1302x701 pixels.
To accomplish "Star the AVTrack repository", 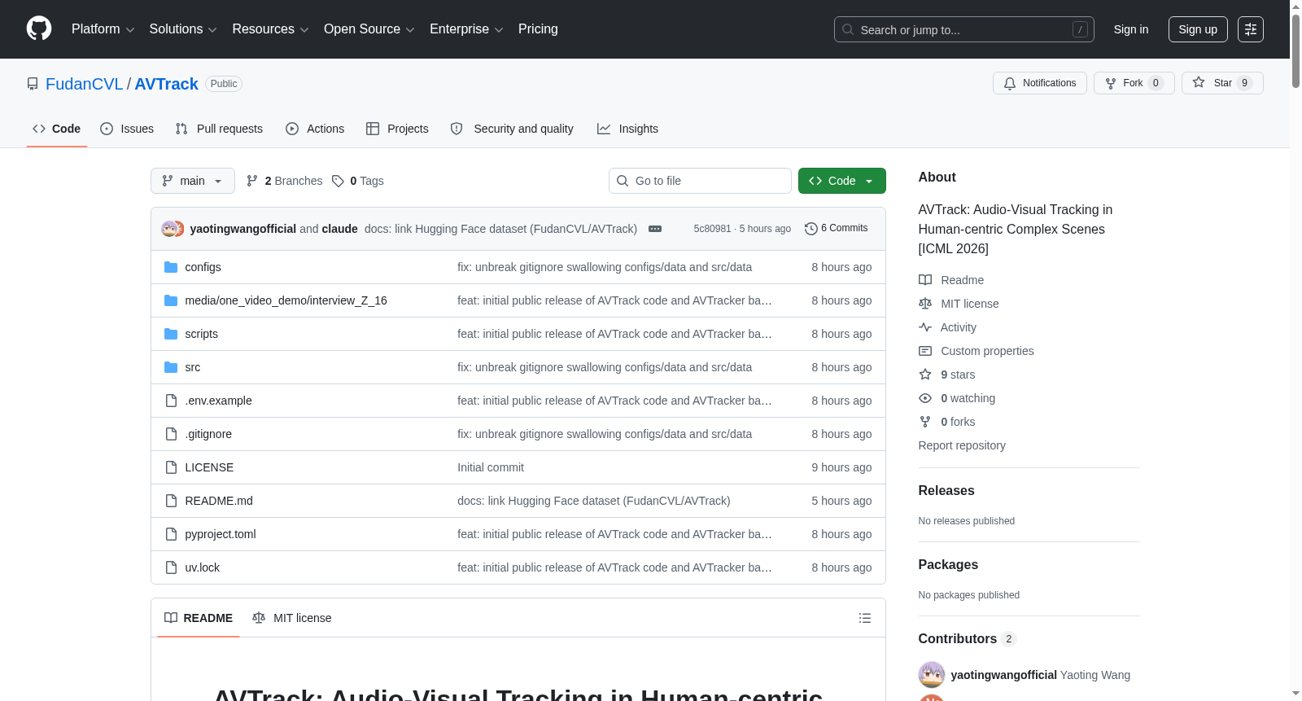I will tap(1222, 83).
